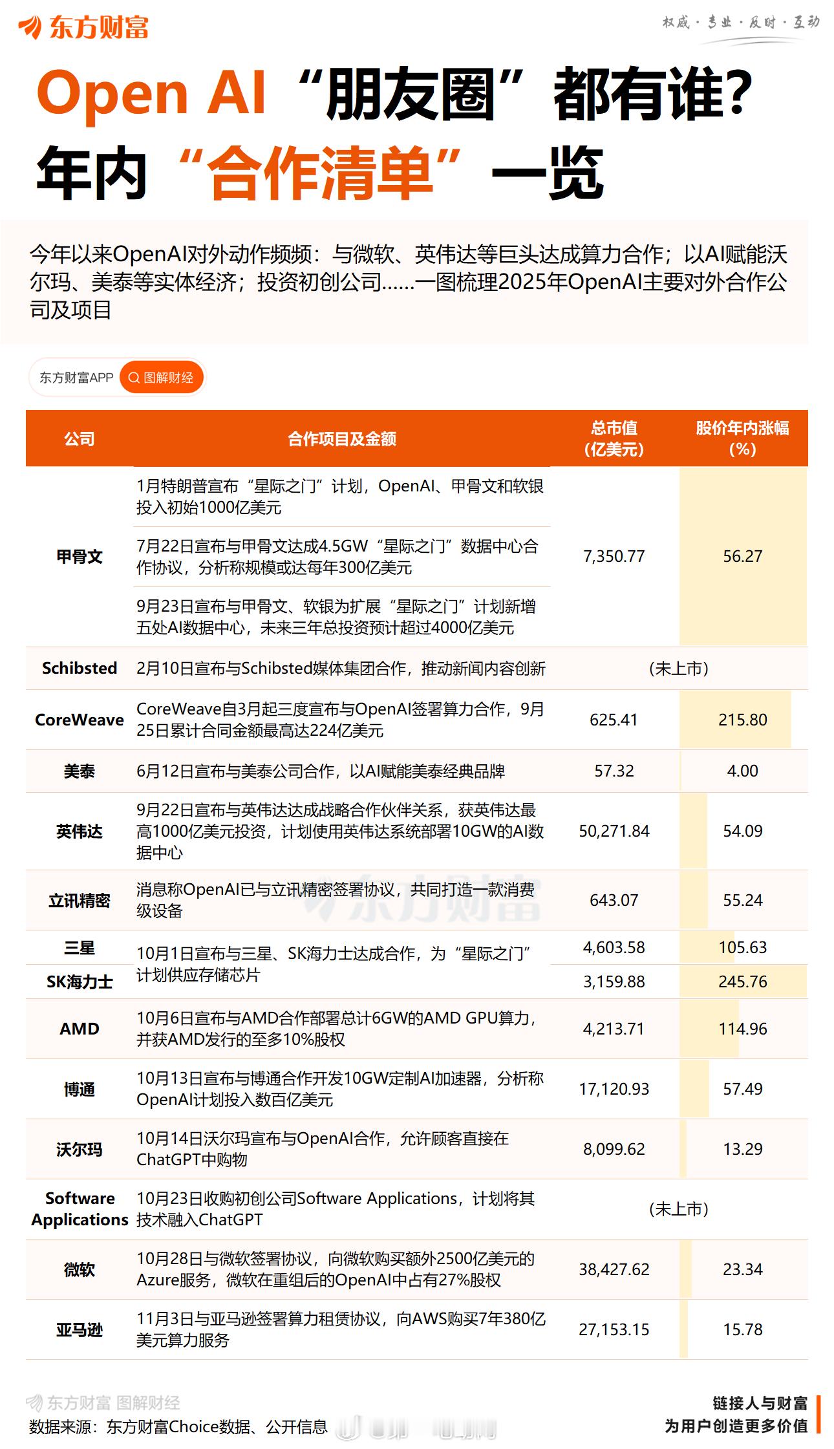The height and width of the screenshot is (1449, 834).
Task: Select the 英伟达 company cell
Action: pyautogui.click(x=80, y=832)
